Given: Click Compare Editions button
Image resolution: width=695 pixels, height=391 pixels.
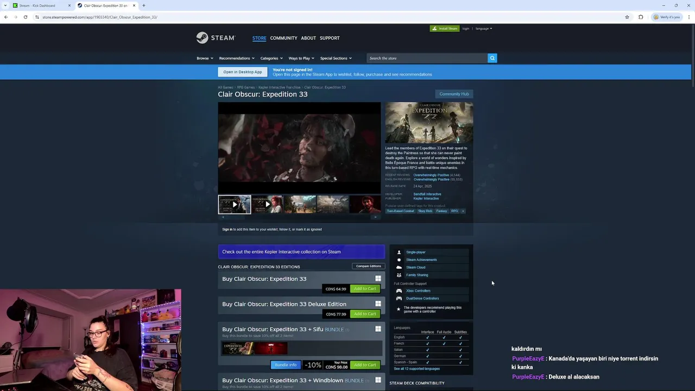Looking at the screenshot, I should tap(368, 266).
